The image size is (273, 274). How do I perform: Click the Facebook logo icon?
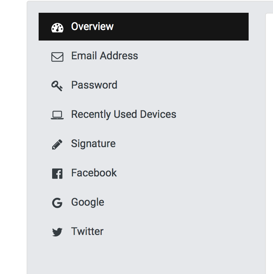pyautogui.click(x=57, y=174)
